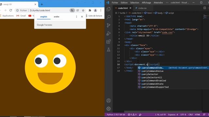Open a new Chrome tab
The image size is (209, 117).
point(42,4)
